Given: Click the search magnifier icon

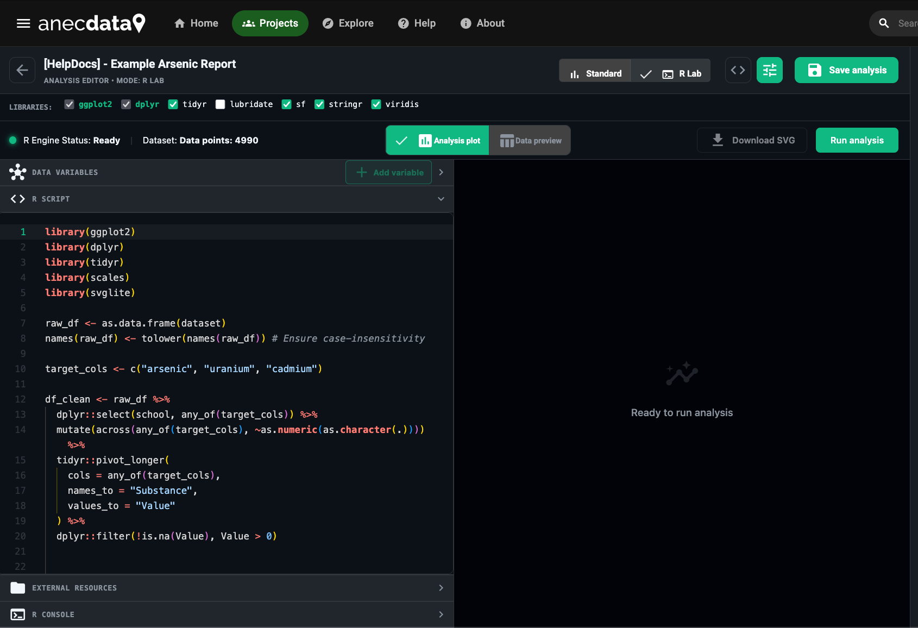Looking at the screenshot, I should click(884, 23).
